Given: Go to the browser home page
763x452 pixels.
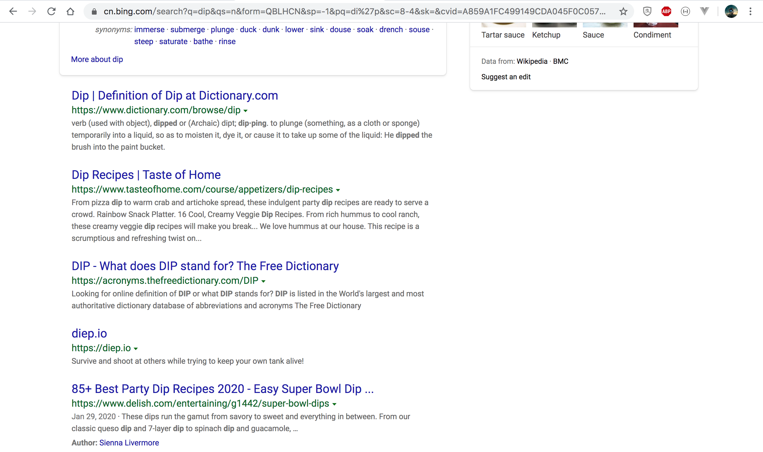Looking at the screenshot, I should tap(70, 12).
